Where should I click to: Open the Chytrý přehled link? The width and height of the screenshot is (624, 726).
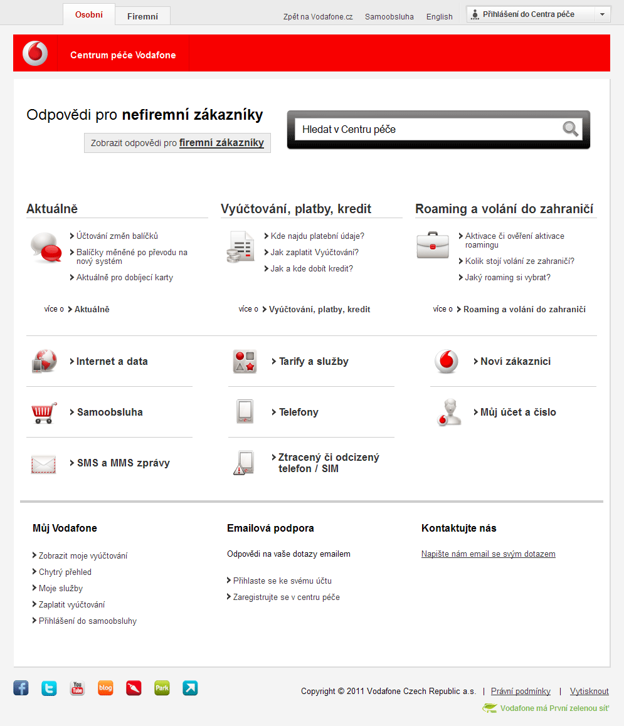[65, 572]
